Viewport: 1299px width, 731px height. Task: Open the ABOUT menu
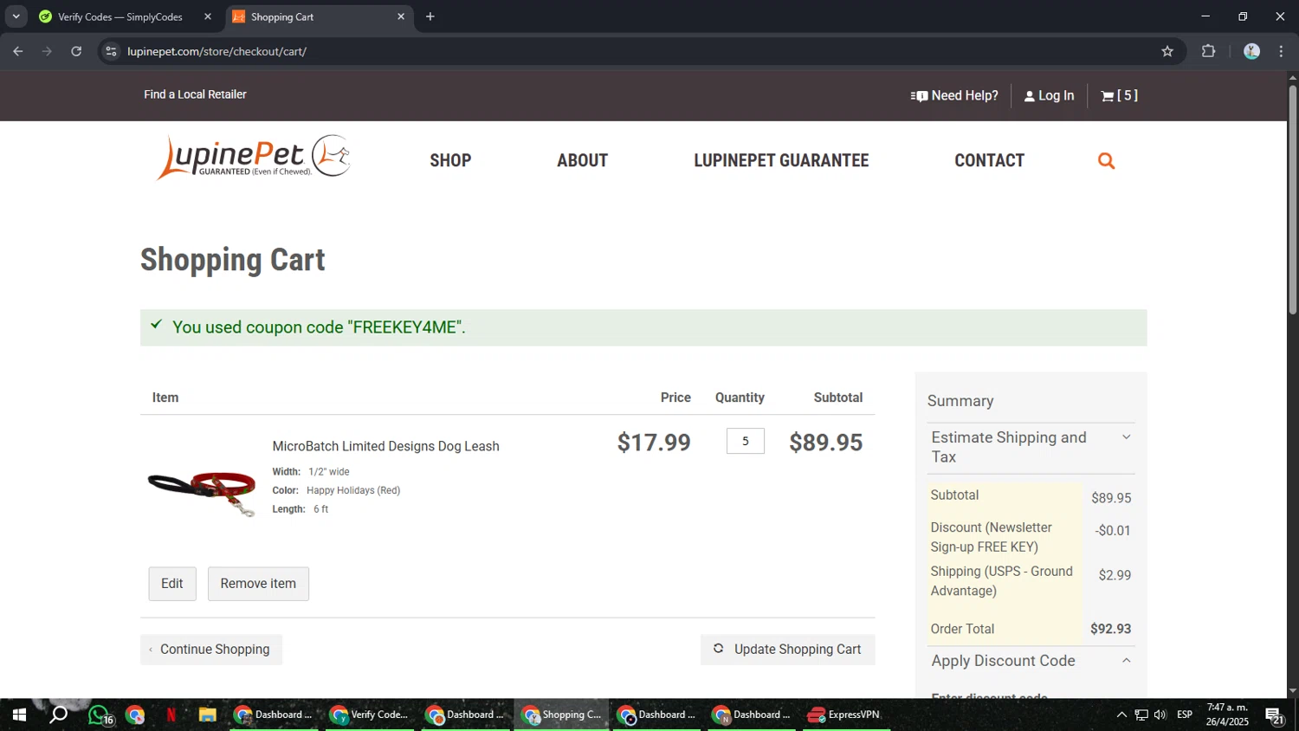582,160
